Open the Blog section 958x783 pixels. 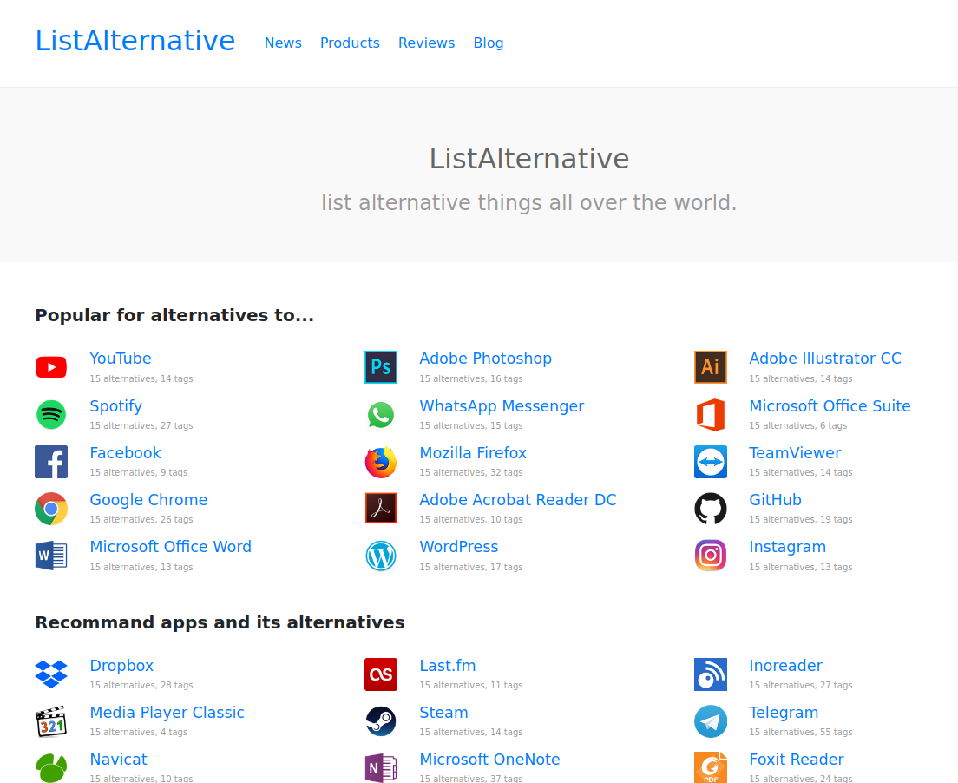pyautogui.click(x=489, y=43)
